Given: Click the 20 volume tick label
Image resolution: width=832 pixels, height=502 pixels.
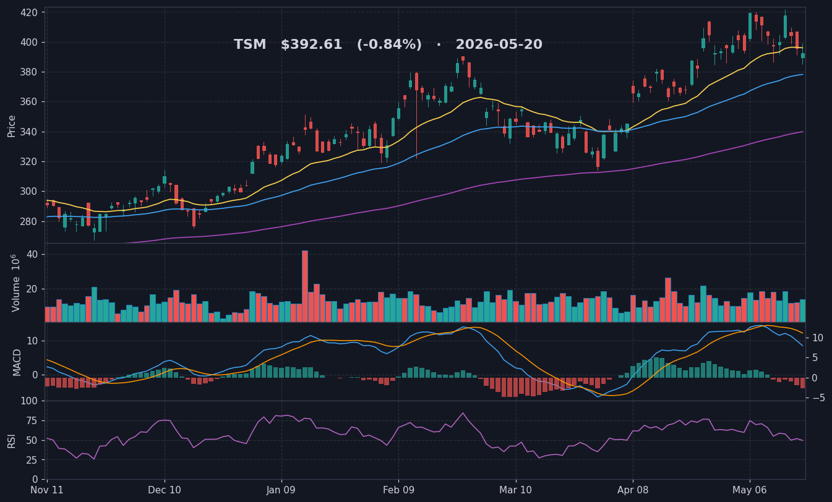Looking at the screenshot, I should click(x=32, y=289).
